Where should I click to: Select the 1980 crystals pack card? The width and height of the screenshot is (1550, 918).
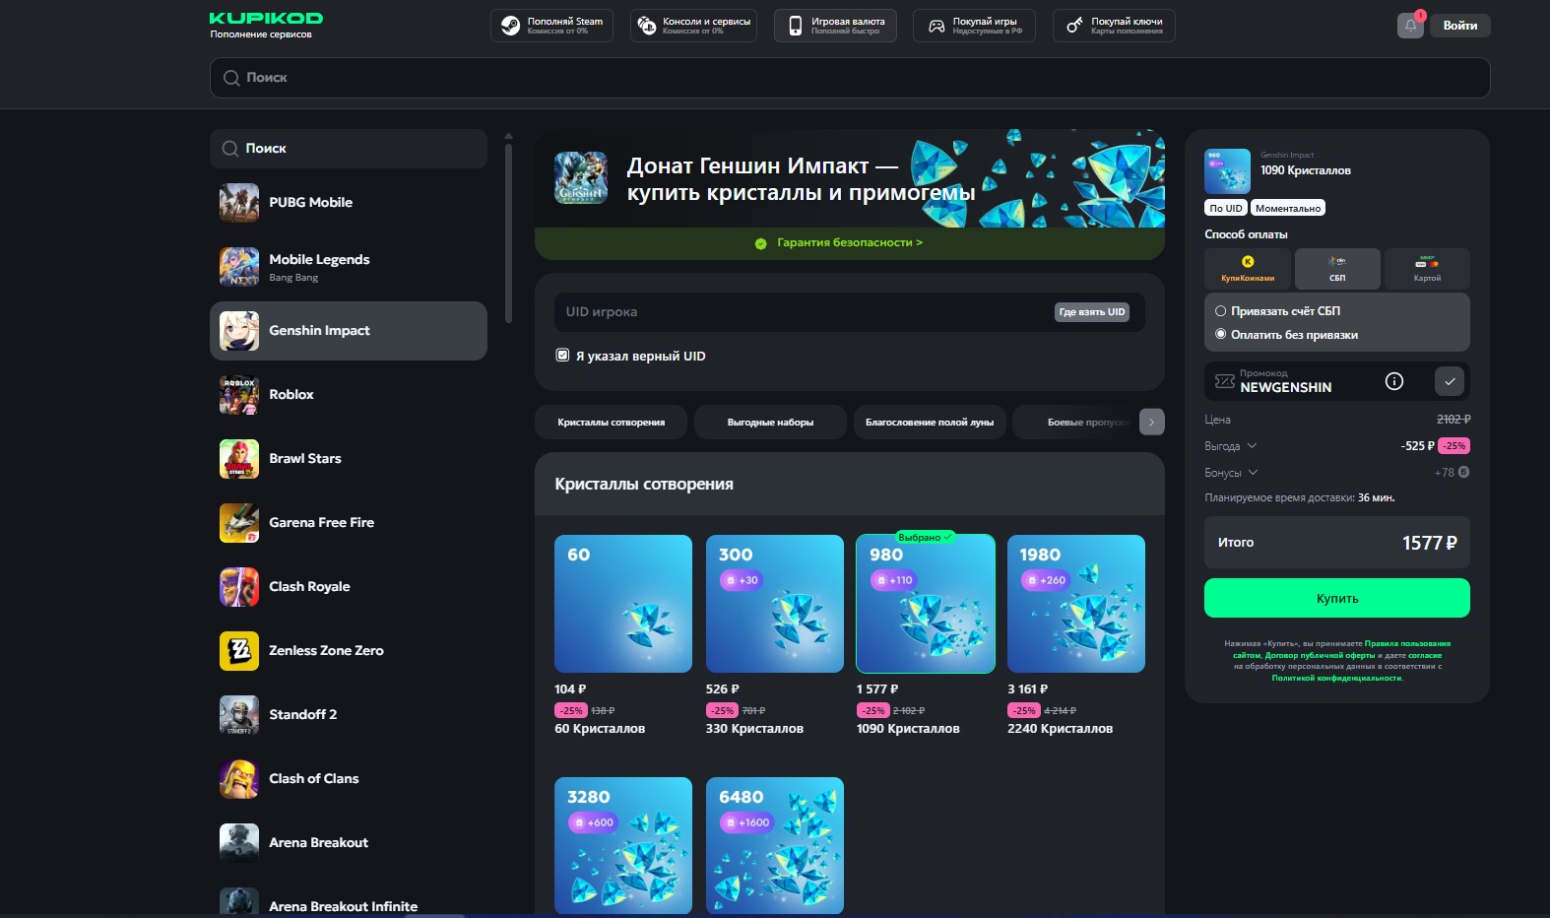(1076, 604)
